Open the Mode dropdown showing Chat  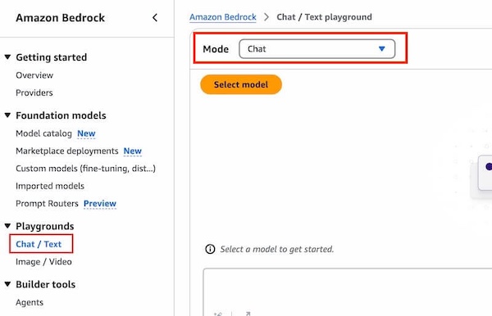coord(317,49)
